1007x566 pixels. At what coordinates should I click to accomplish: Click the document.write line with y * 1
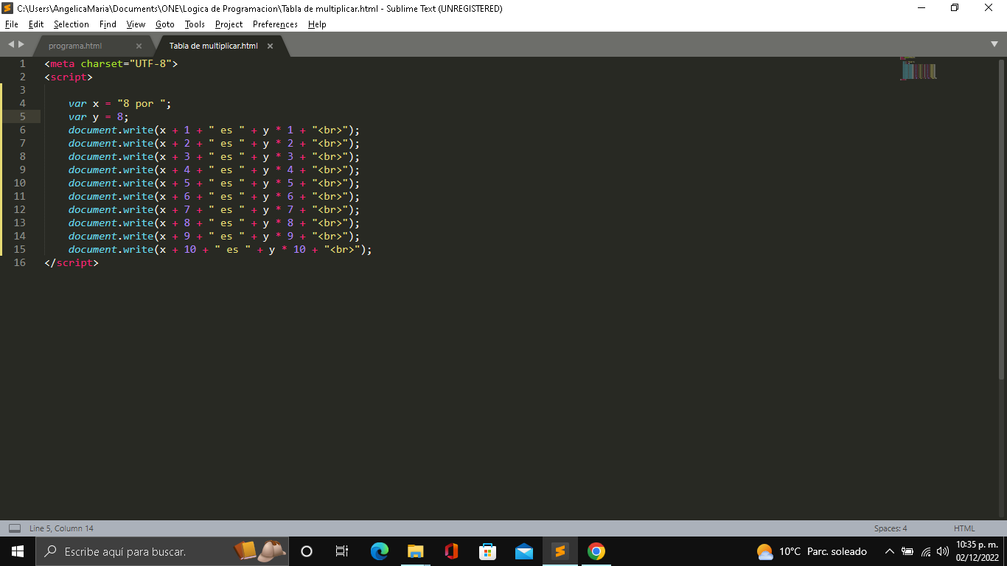215,130
